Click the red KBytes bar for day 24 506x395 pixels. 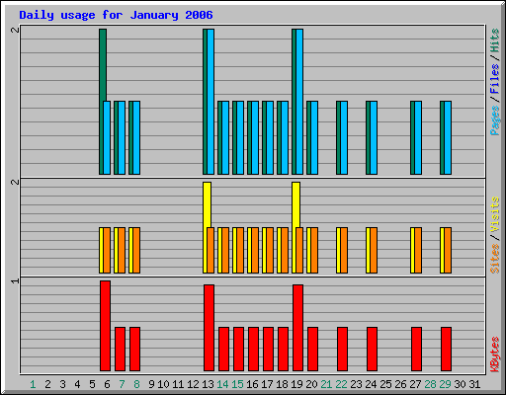tap(372, 349)
